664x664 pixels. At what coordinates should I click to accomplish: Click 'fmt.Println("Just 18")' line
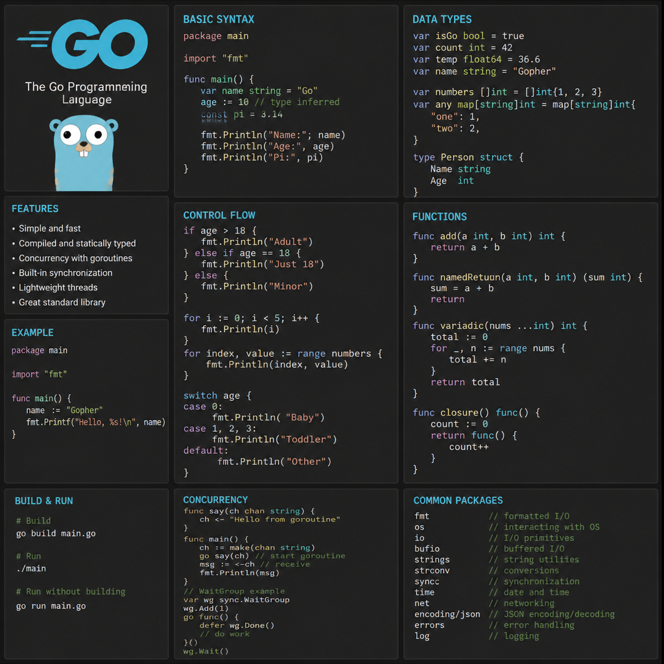pyautogui.click(x=263, y=265)
